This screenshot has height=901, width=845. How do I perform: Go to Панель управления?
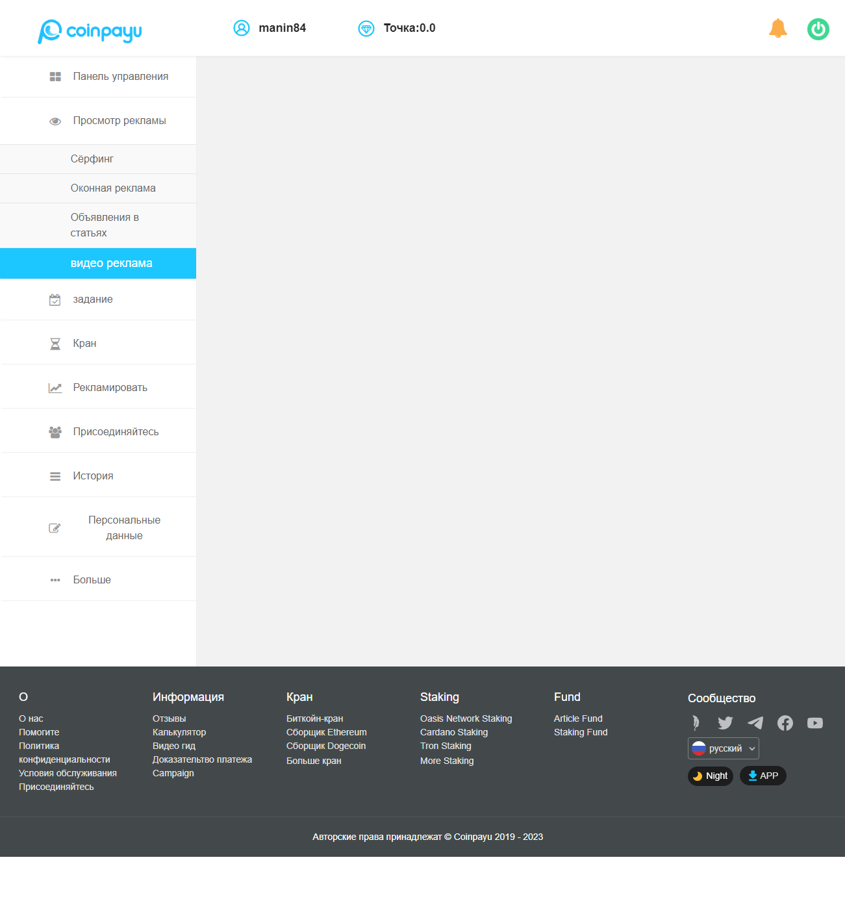click(98, 77)
